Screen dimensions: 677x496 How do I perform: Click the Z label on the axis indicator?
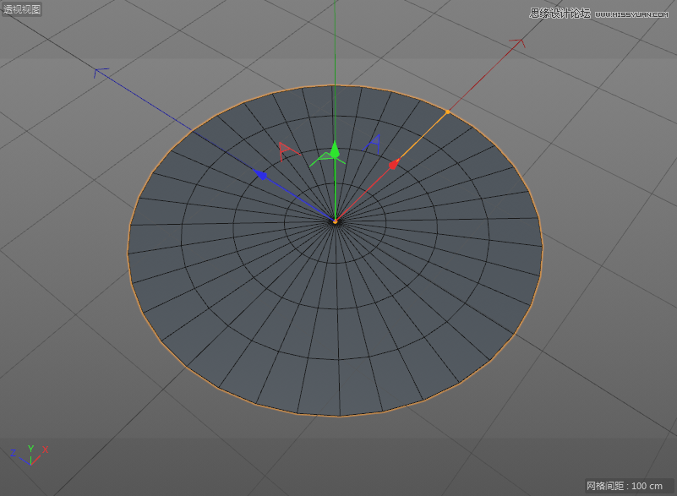click(x=14, y=453)
